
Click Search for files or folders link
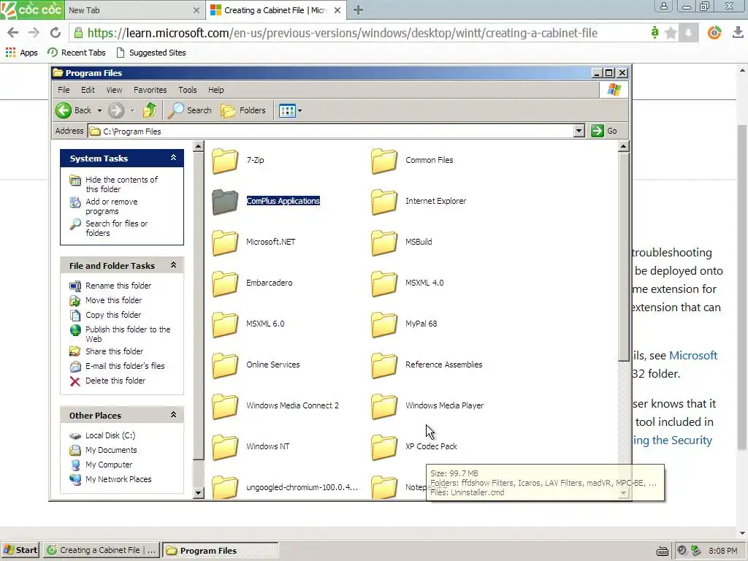pyautogui.click(x=116, y=228)
